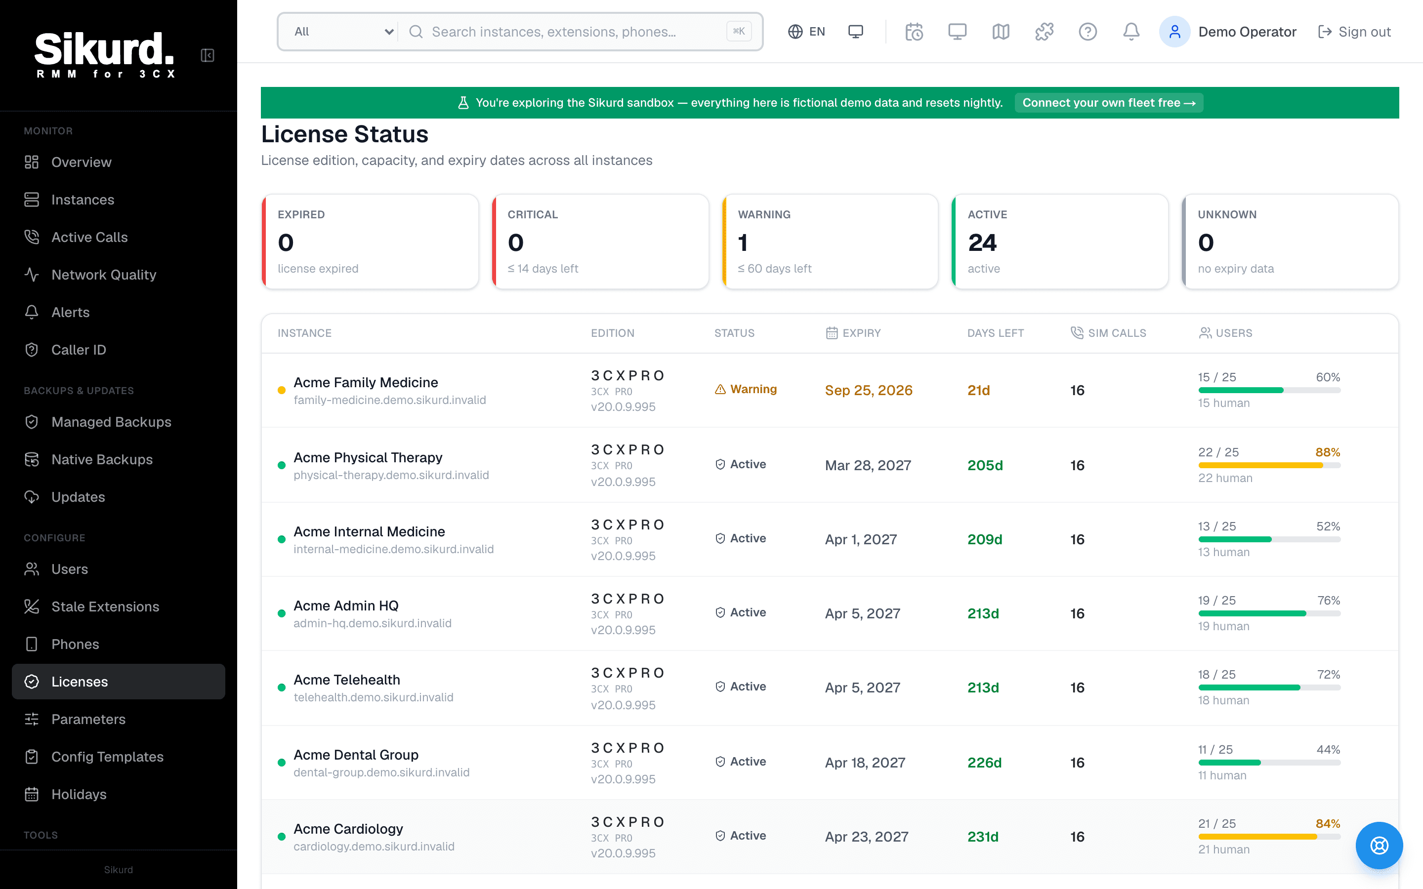The width and height of the screenshot is (1423, 889).
Task: Click 'admin-hq.demo.sikurd.invalid' hostname
Action: pos(372,623)
